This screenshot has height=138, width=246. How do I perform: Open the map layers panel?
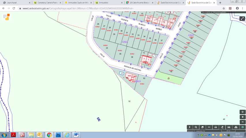coord(202,127)
